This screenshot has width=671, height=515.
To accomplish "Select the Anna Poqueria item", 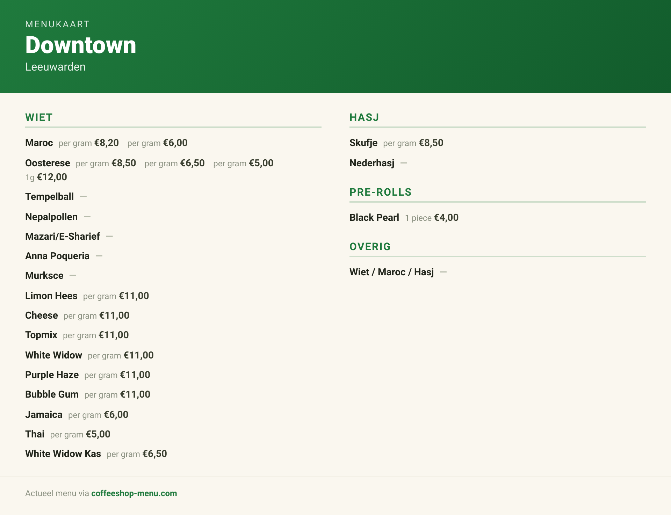I will (57, 256).
